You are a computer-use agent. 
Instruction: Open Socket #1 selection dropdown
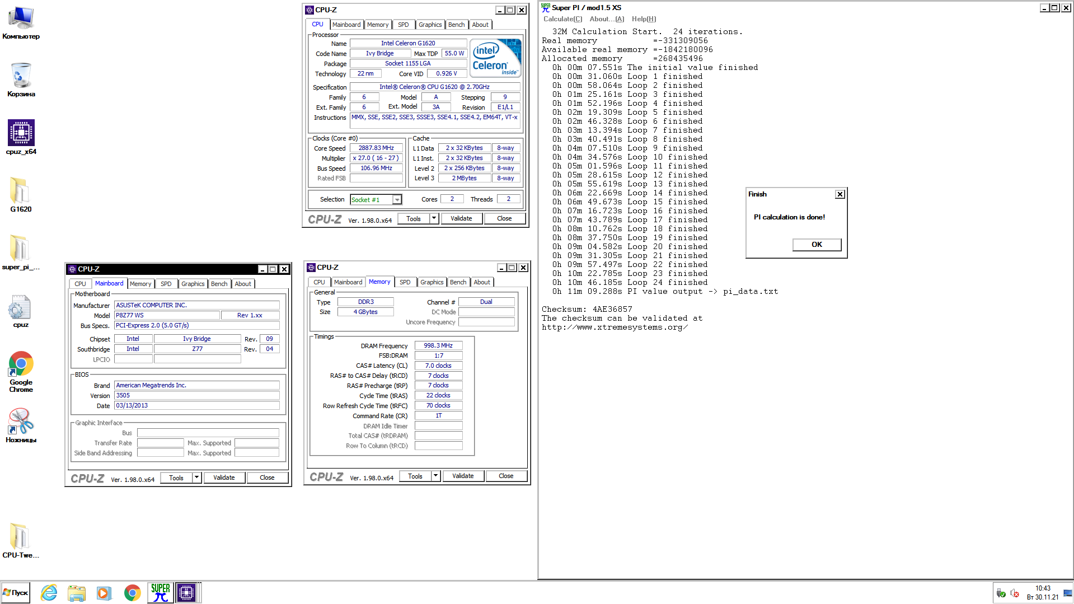pyautogui.click(x=397, y=200)
